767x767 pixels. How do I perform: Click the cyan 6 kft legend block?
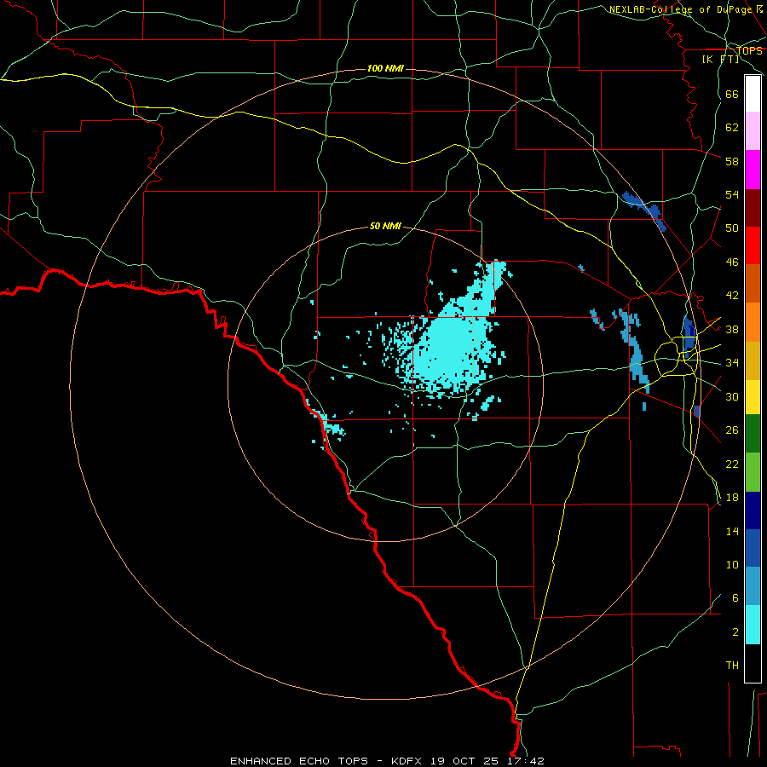tap(753, 625)
